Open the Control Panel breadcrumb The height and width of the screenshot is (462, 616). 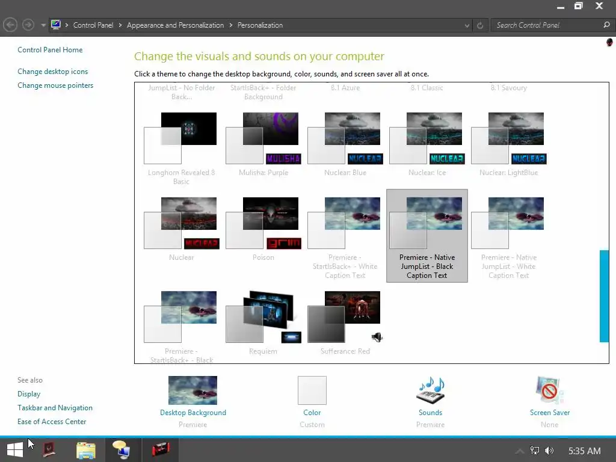coord(93,25)
